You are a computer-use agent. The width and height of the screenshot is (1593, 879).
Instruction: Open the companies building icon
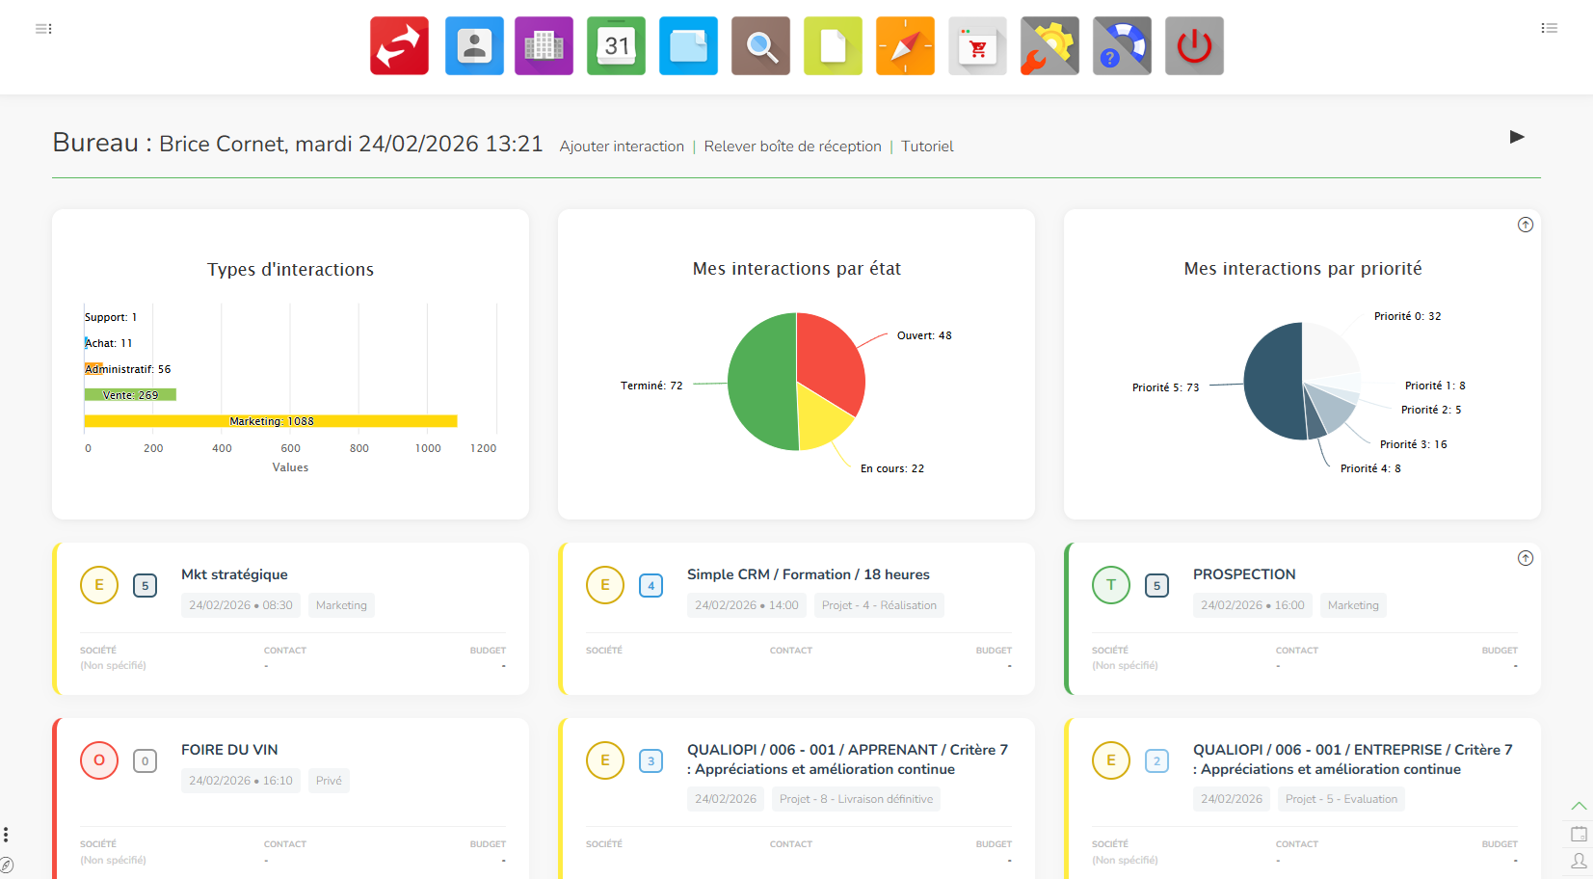544,46
